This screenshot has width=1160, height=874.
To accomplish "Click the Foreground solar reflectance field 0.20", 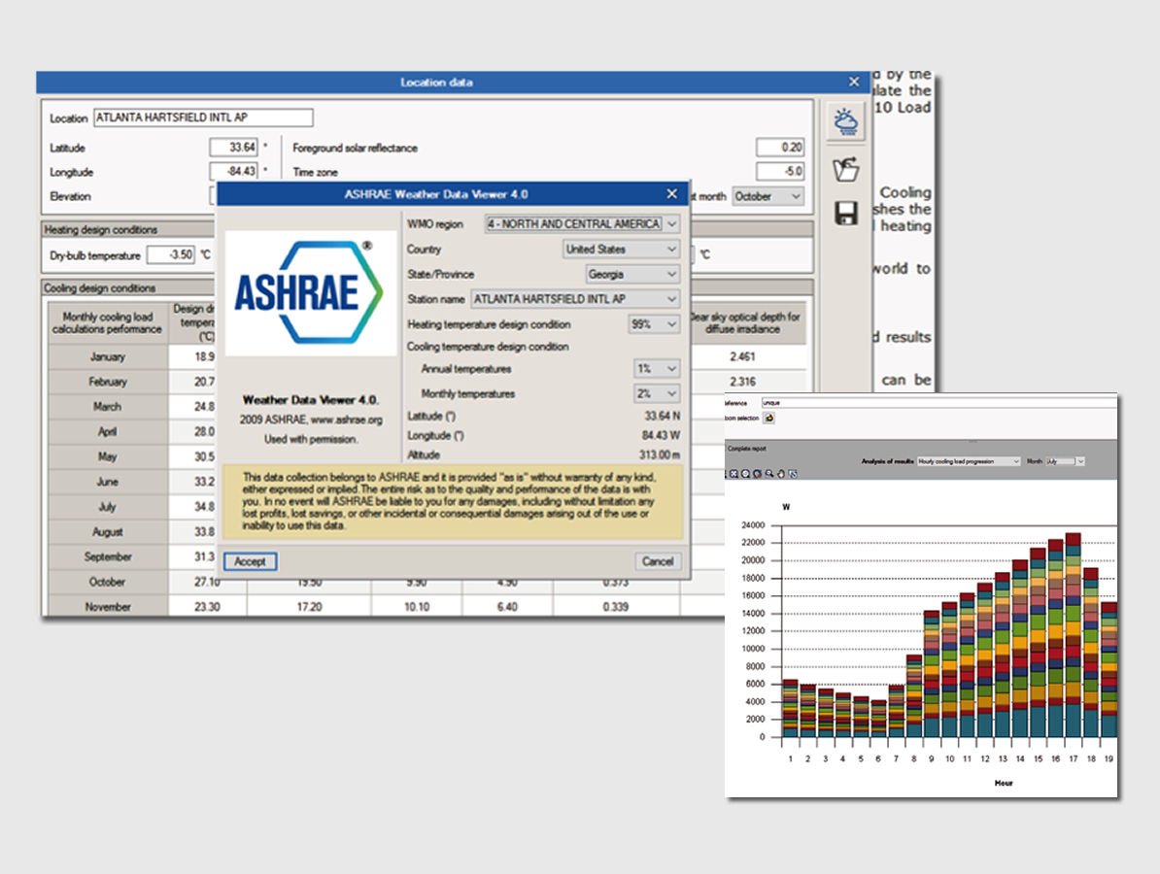I will (x=780, y=148).
